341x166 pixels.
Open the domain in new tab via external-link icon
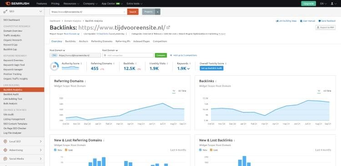(168, 28)
